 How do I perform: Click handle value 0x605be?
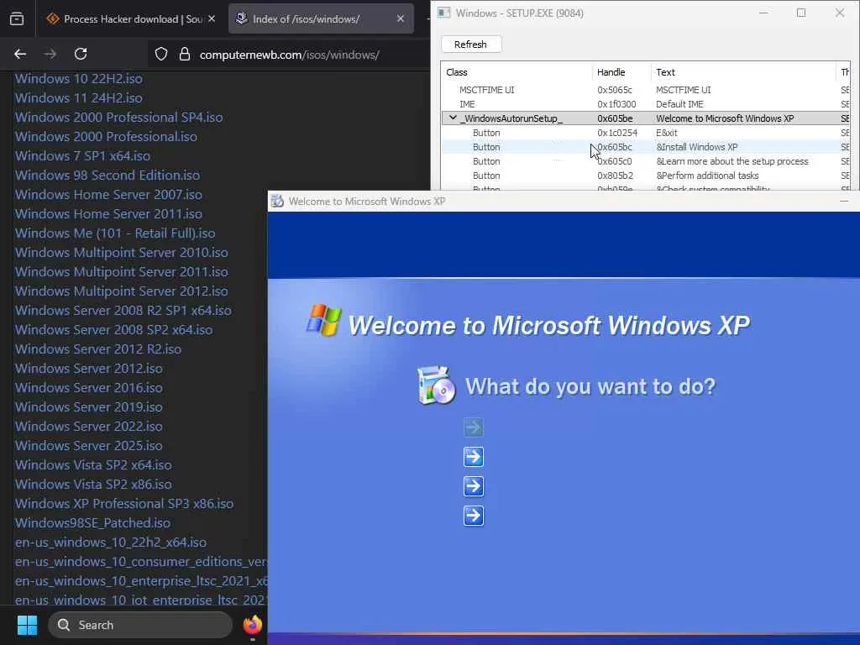click(615, 118)
